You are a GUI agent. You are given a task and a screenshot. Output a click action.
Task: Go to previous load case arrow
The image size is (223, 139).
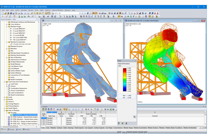[83, 13]
